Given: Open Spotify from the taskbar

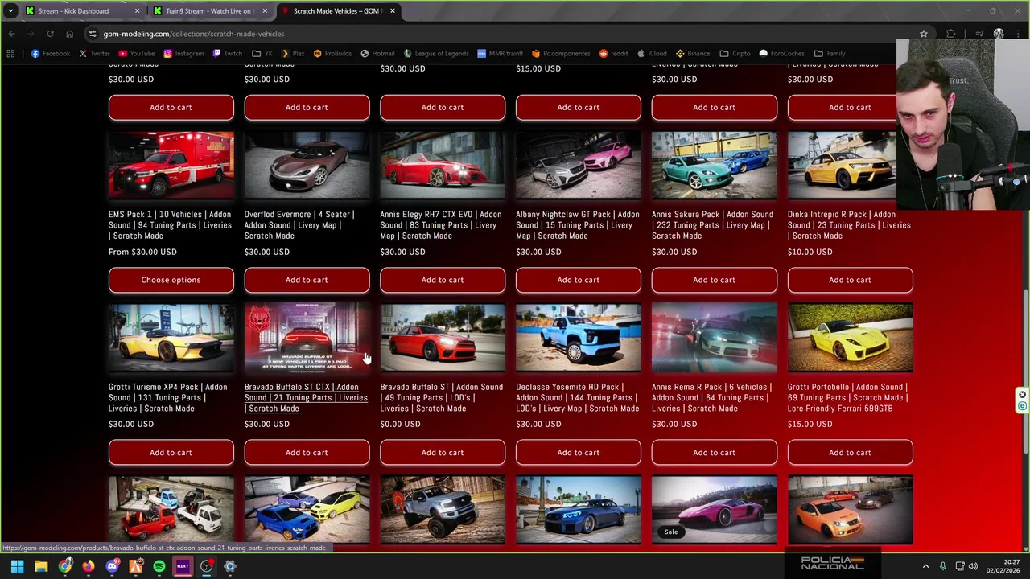Looking at the screenshot, I should (159, 566).
